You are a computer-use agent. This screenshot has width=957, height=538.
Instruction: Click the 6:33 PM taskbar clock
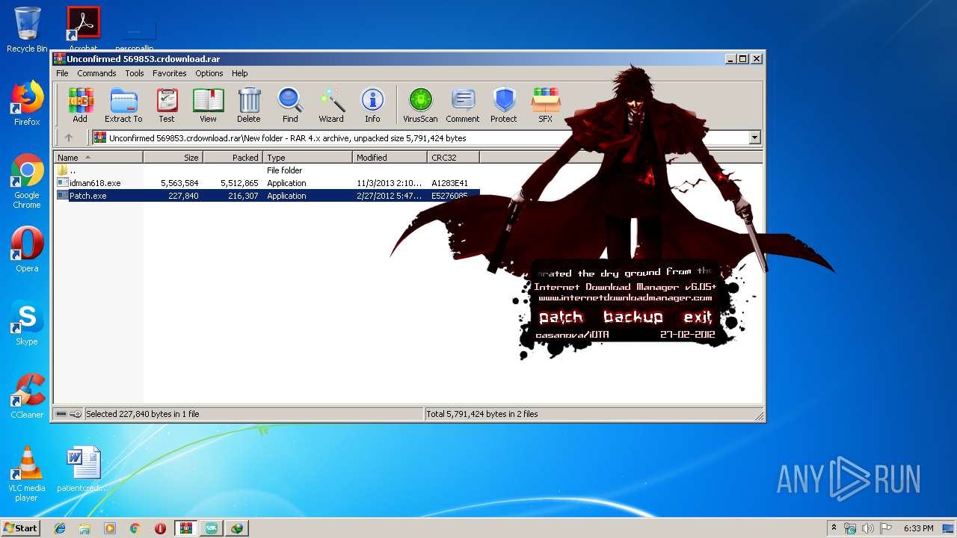point(918,528)
